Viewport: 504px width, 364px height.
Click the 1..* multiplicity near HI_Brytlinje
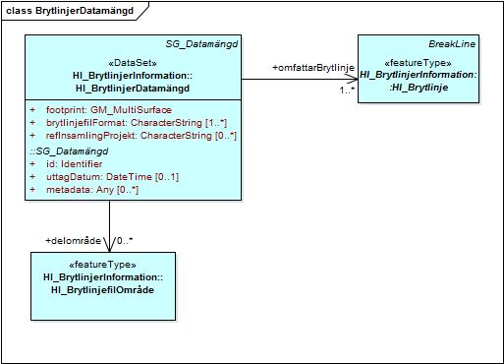(x=347, y=90)
